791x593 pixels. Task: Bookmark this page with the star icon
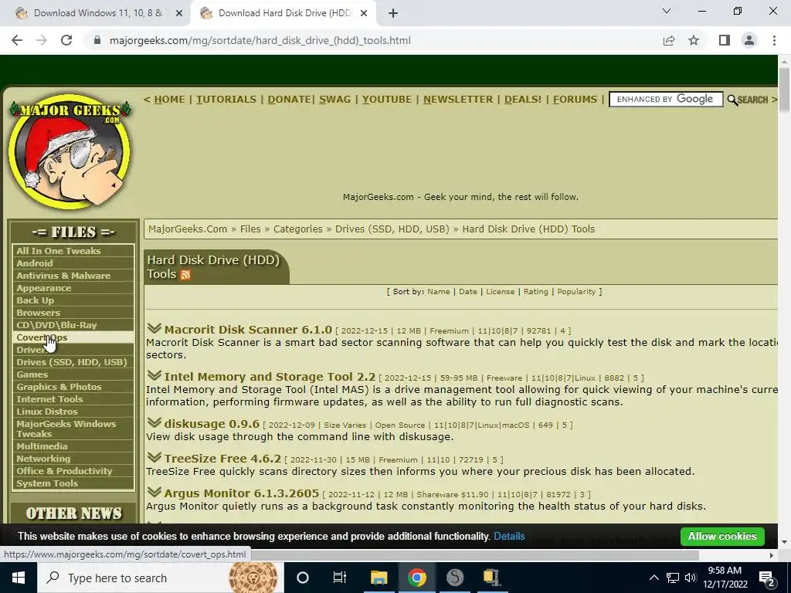pyautogui.click(x=694, y=40)
